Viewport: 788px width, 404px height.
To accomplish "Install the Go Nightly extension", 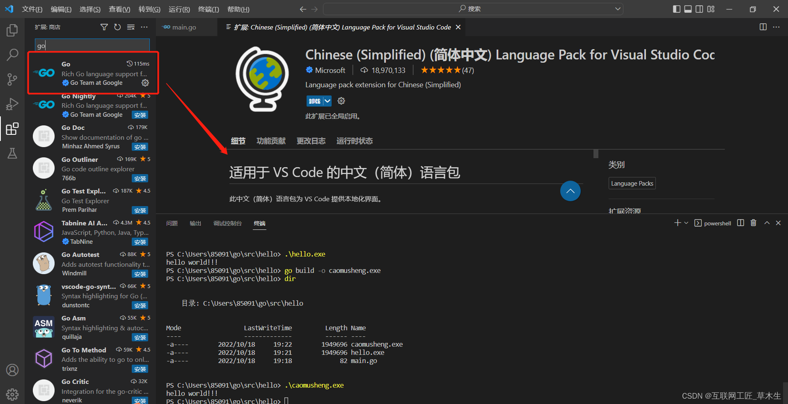I will pyautogui.click(x=140, y=115).
